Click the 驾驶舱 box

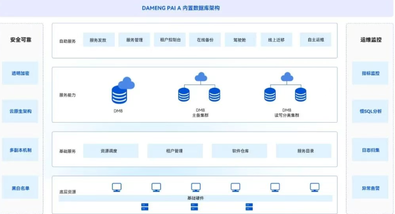(x=240, y=40)
